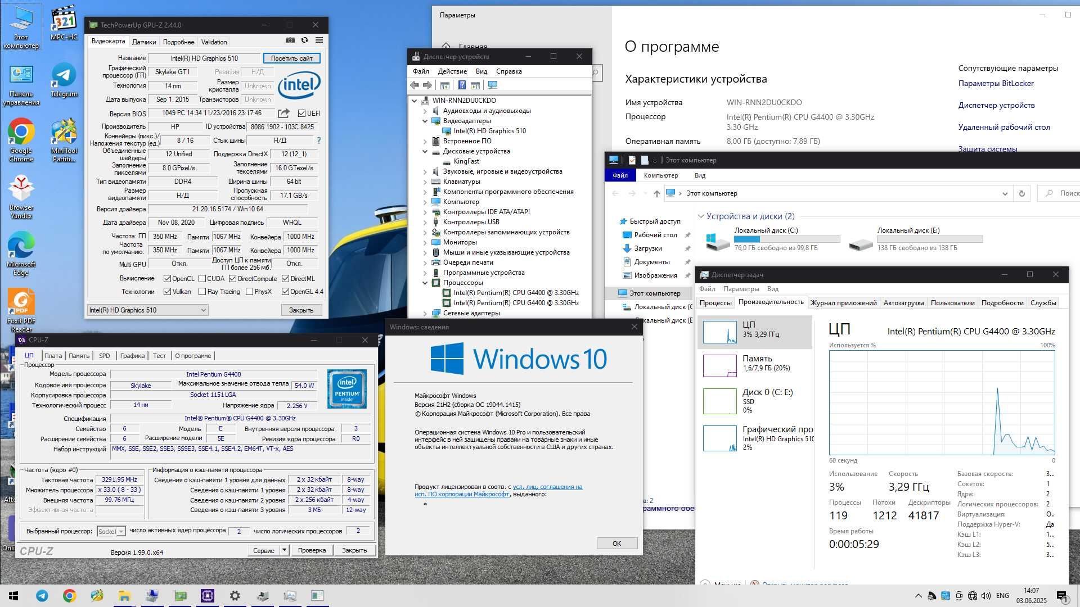The width and height of the screenshot is (1080, 607).
Task: Click the CPU-Z icon in the taskbar
Action: click(207, 596)
